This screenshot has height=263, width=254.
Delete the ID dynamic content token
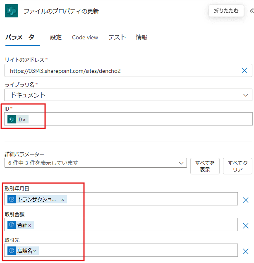pyautogui.click(x=24, y=120)
